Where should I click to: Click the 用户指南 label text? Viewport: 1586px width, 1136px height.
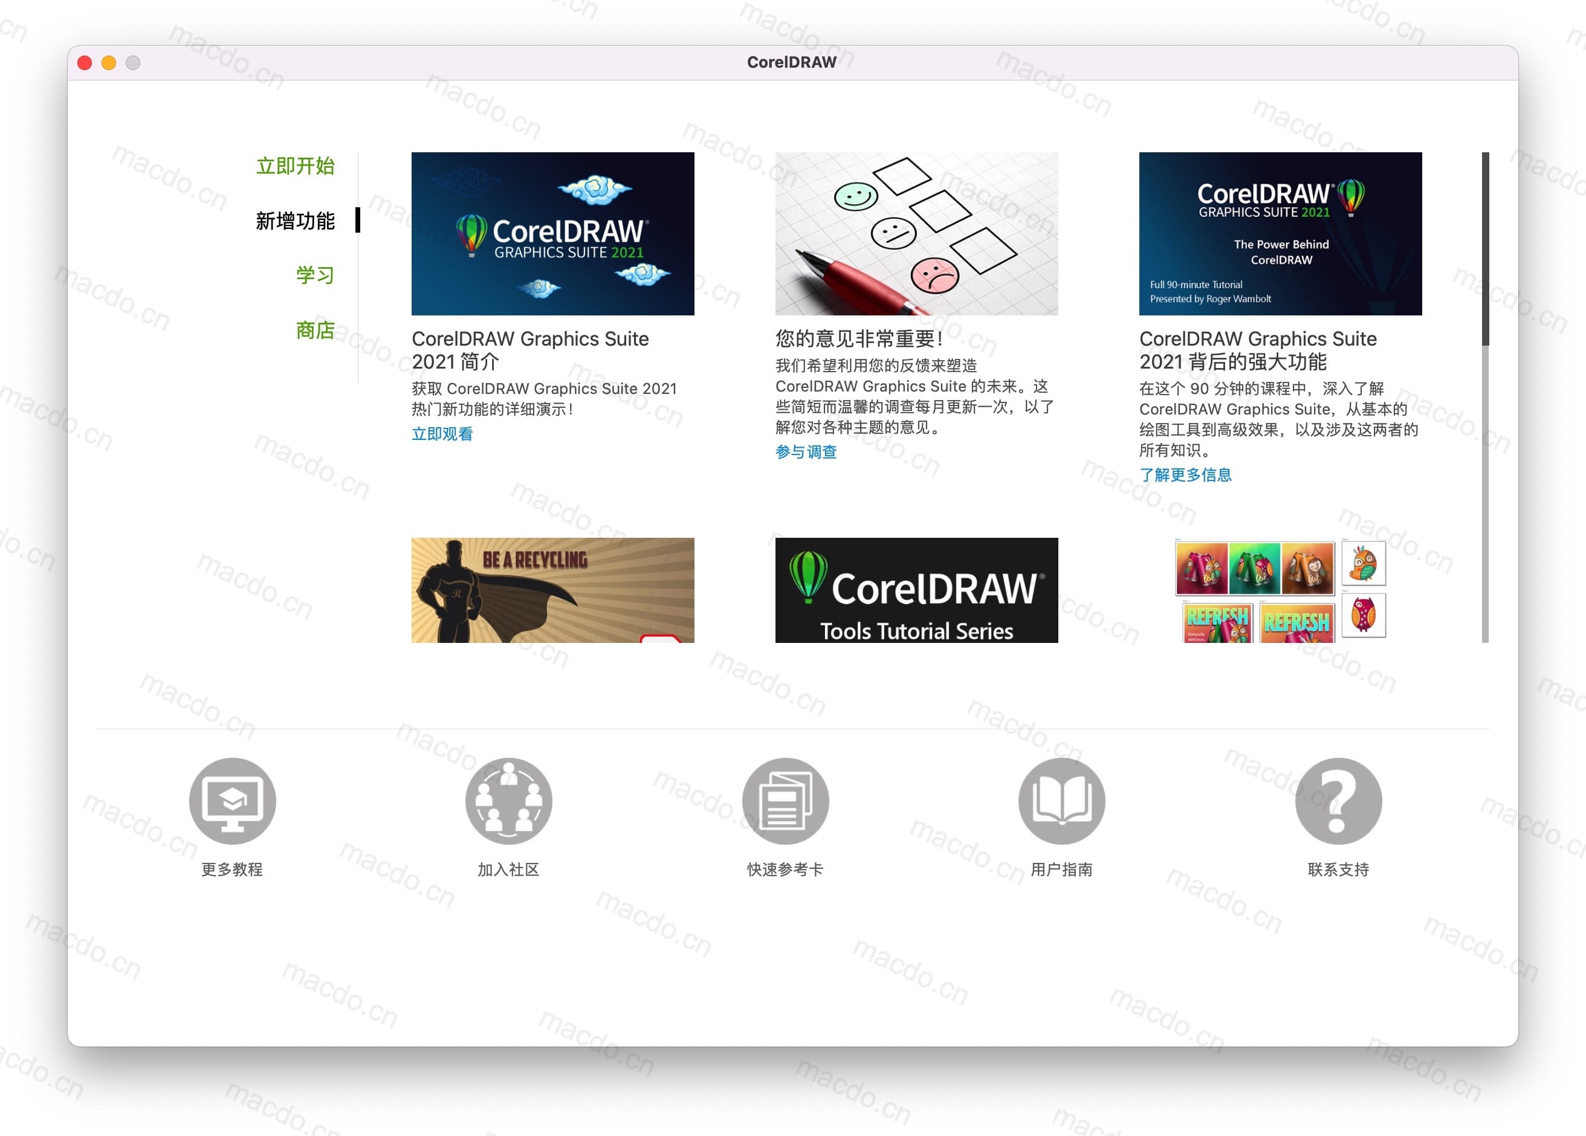1061,869
